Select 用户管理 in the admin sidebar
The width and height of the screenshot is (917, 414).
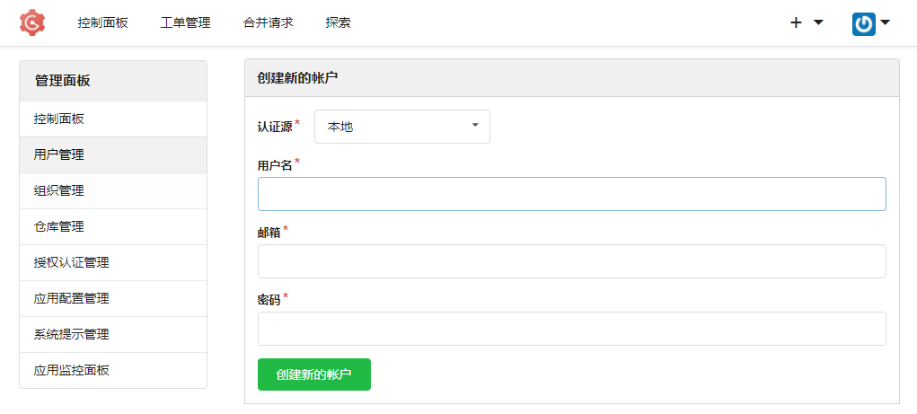(59, 154)
